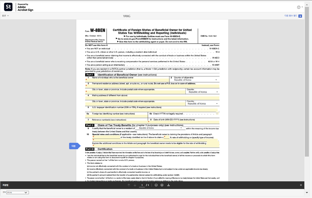Click the scrollbar up arrow

click(307, 5)
